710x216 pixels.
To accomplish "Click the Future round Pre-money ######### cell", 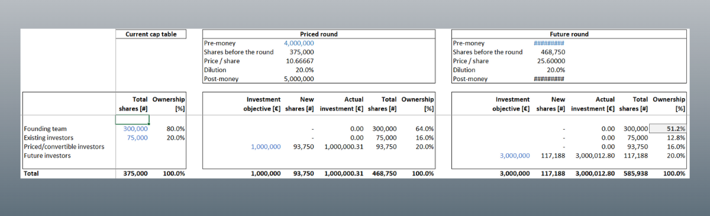I will click(x=549, y=43).
